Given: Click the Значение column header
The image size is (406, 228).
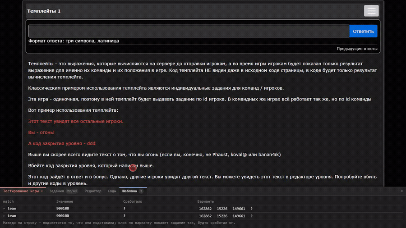Looking at the screenshot, I should tap(65, 201).
